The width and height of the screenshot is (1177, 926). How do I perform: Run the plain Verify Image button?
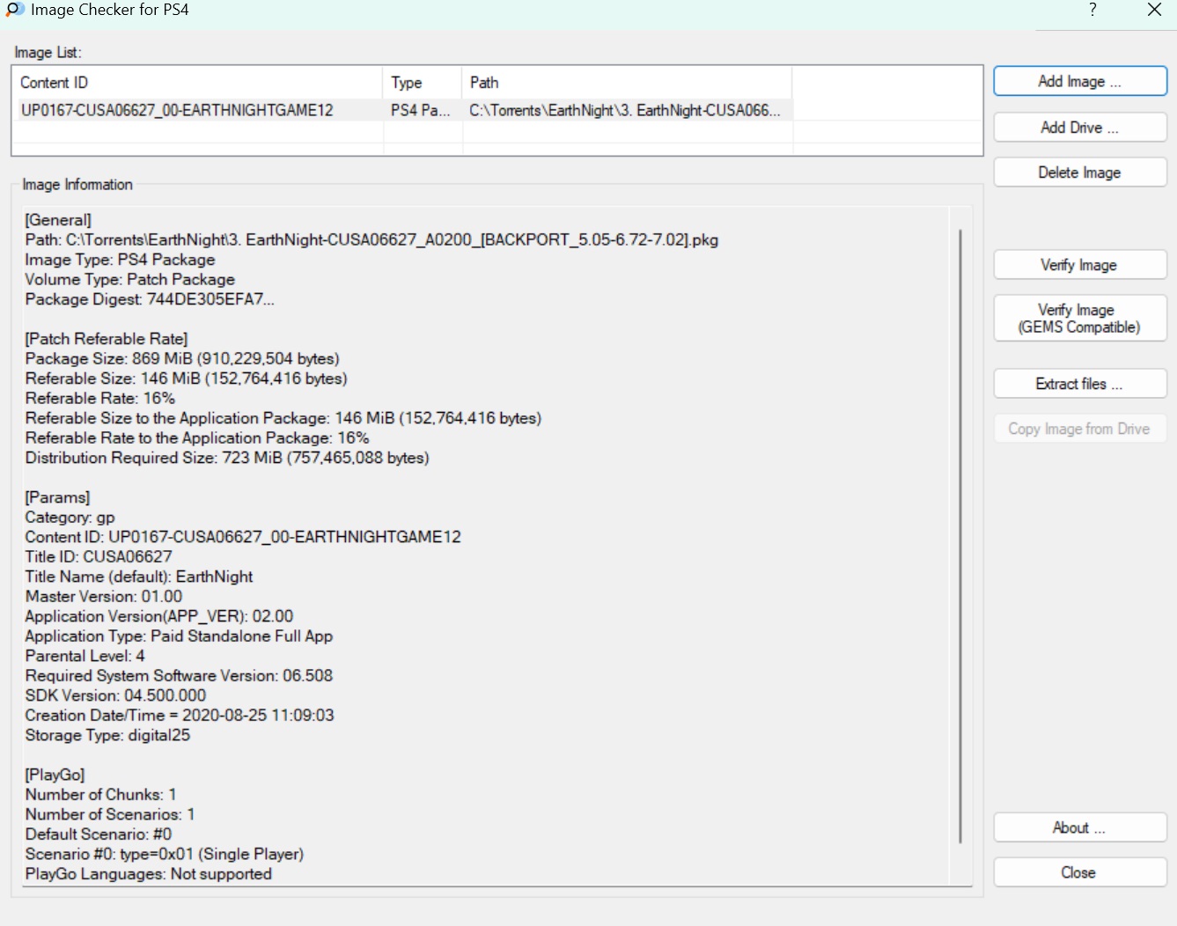1079,265
